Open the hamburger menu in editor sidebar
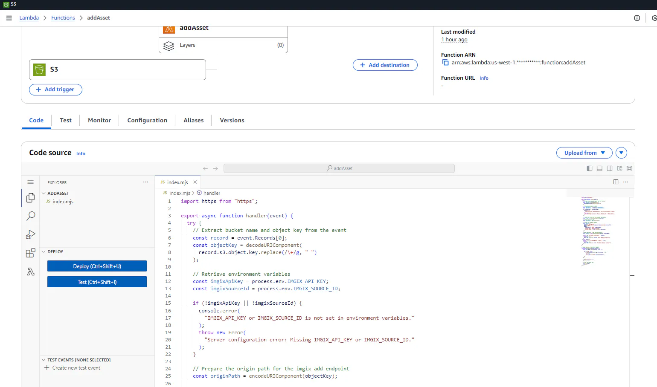Image resolution: width=657 pixels, height=387 pixels. click(x=30, y=182)
